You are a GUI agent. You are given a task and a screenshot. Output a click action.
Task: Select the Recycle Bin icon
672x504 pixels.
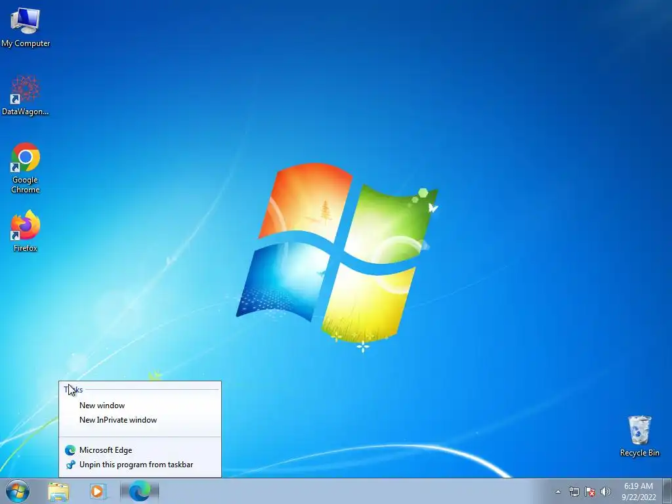pyautogui.click(x=639, y=436)
